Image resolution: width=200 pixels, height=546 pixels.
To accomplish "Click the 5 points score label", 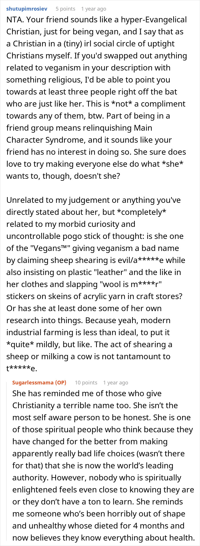I will (65, 9).
